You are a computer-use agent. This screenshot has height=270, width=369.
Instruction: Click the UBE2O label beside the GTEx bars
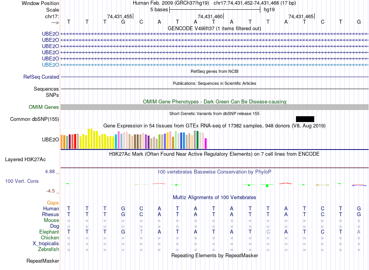pos(50,139)
